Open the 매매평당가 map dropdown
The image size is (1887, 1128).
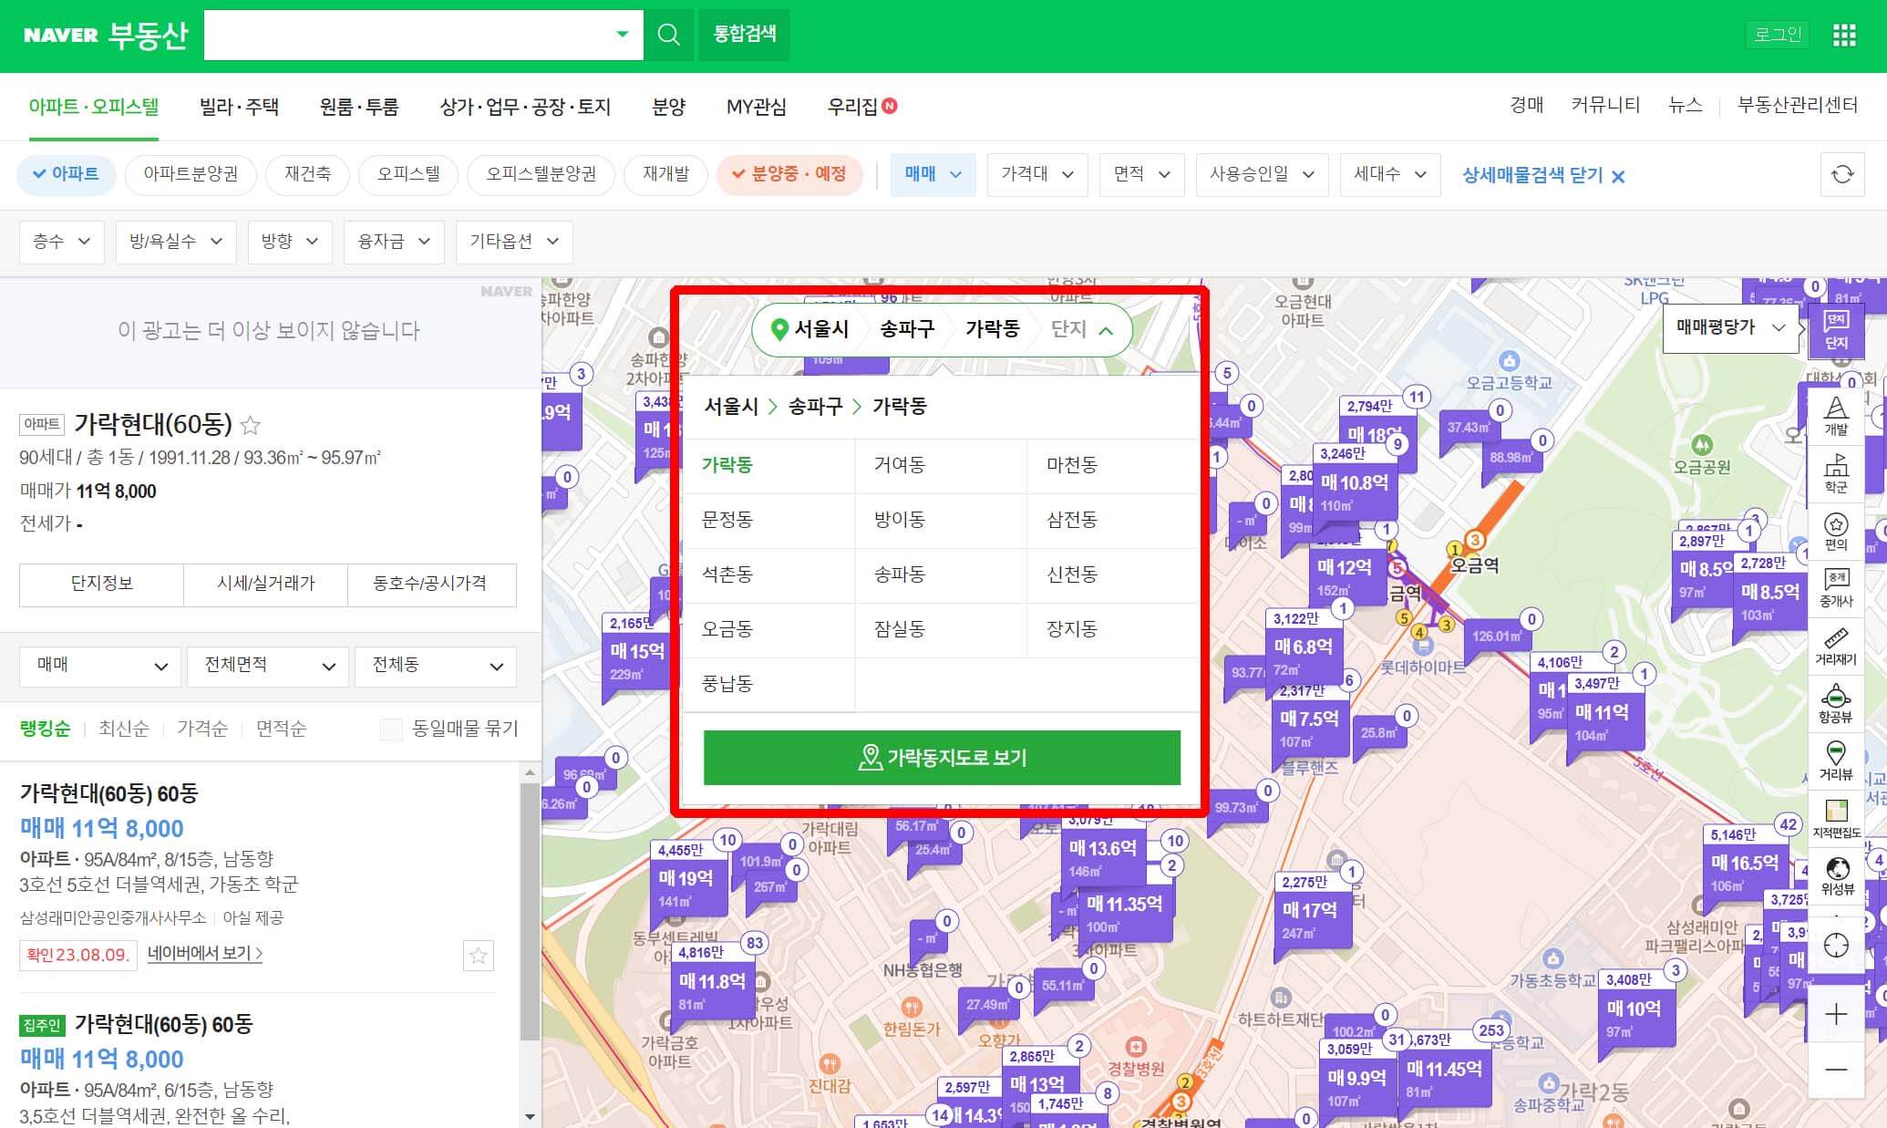point(1729,327)
